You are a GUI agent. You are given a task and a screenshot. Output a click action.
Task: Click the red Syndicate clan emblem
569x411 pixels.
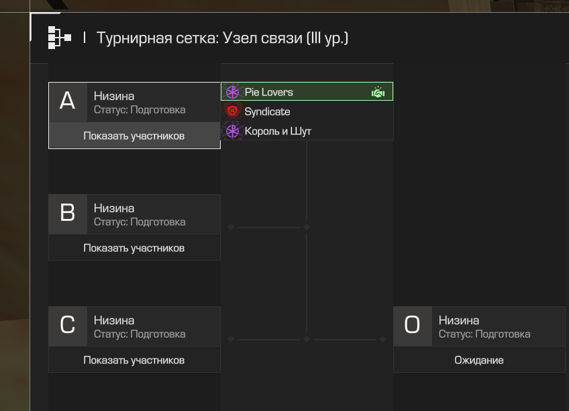point(232,111)
